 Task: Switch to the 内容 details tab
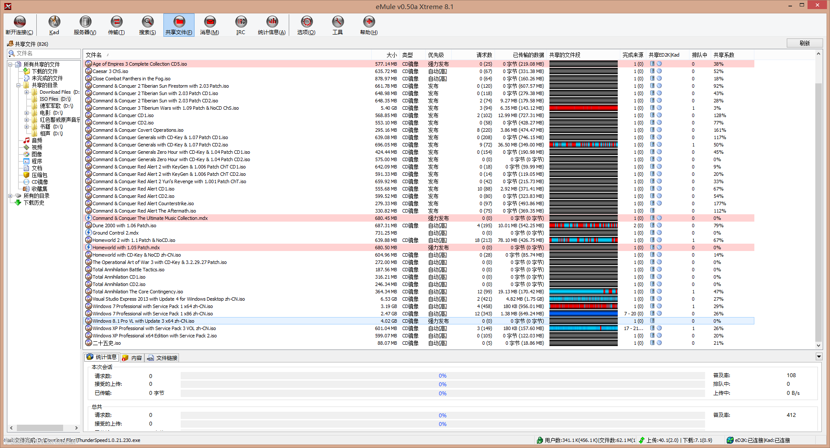(132, 358)
